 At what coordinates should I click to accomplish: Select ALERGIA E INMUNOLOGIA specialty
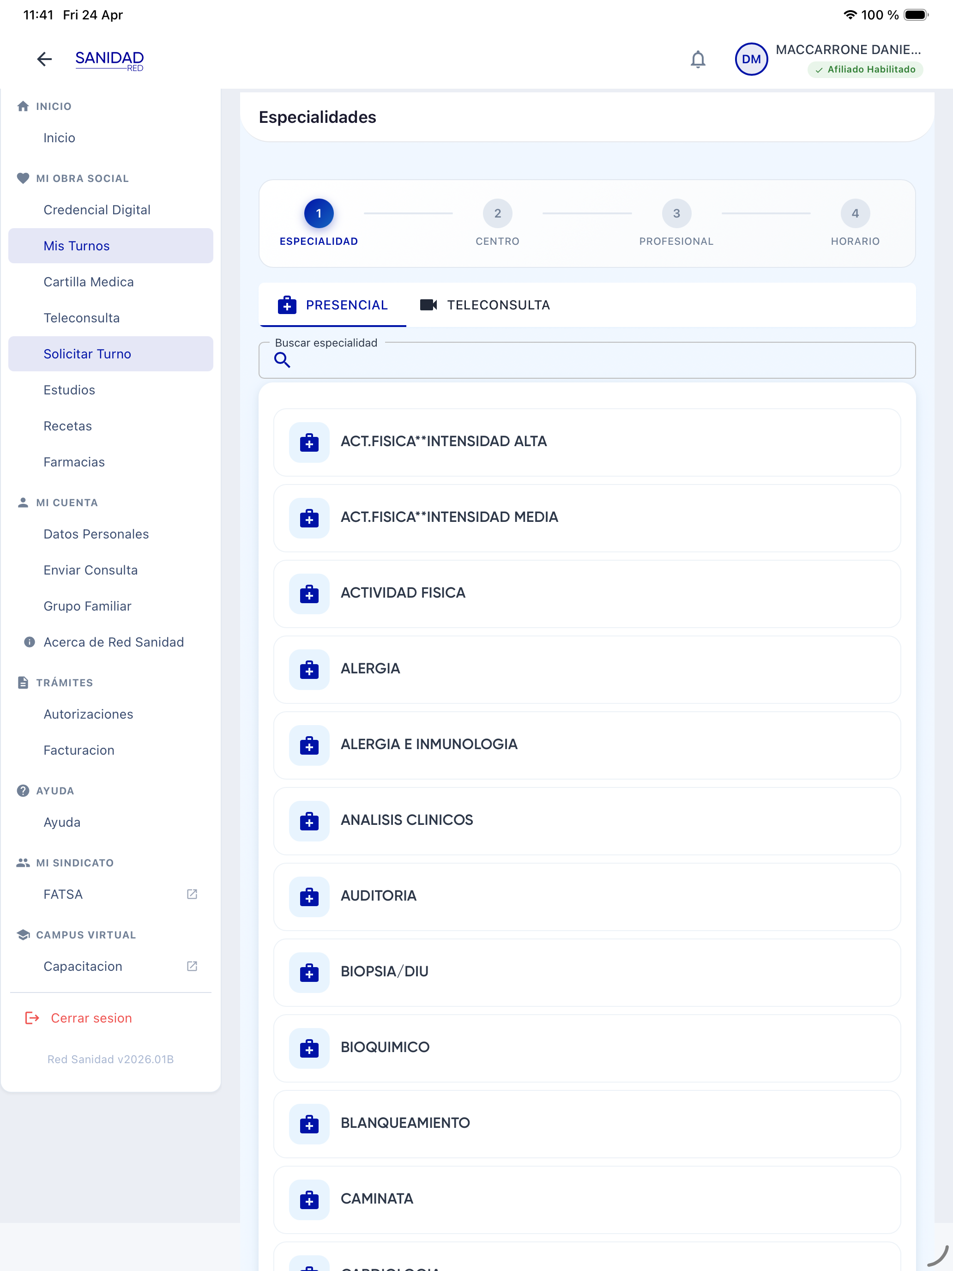(586, 745)
